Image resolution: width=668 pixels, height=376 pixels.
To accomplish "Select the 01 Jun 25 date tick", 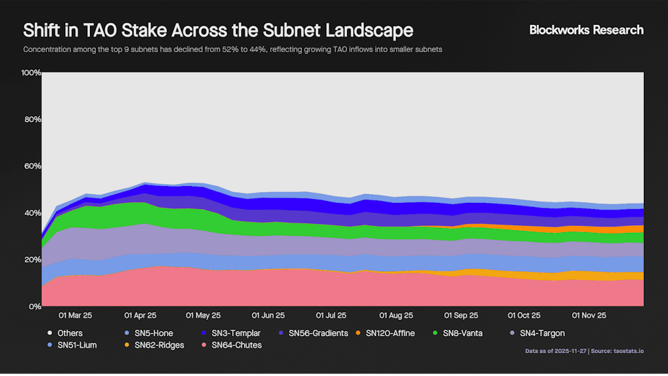I will pyautogui.click(x=268, y=315).
